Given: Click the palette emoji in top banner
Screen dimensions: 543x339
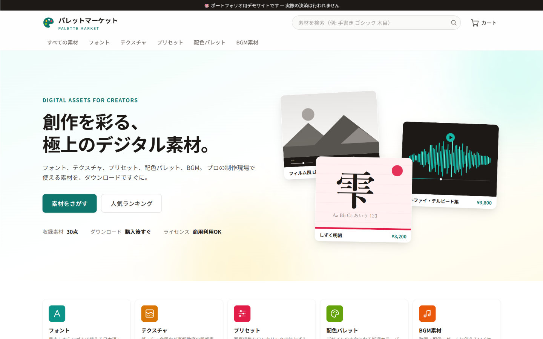Looking at the screenshot, I should point(207,6).
